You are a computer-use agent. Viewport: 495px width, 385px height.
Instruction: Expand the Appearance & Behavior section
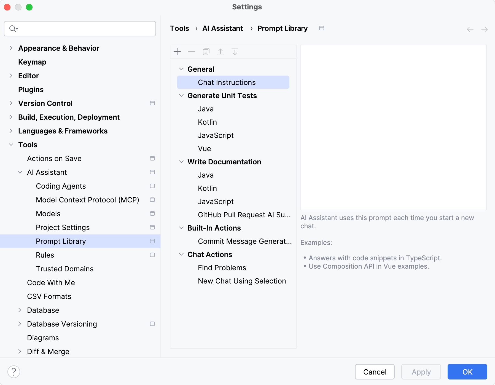[11, 48]
